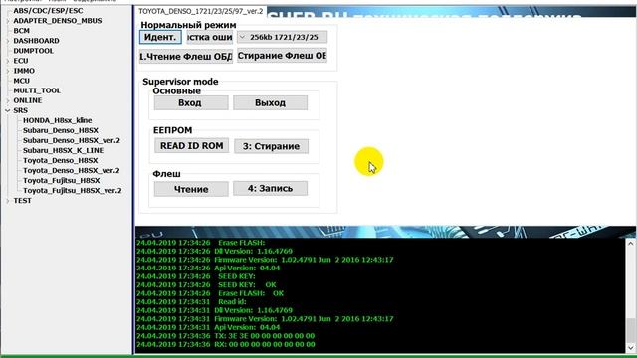Click the 4: Запись button
The width and height of the screenshot is (637, 358).
pyautogui.click(x=270, y=189)
